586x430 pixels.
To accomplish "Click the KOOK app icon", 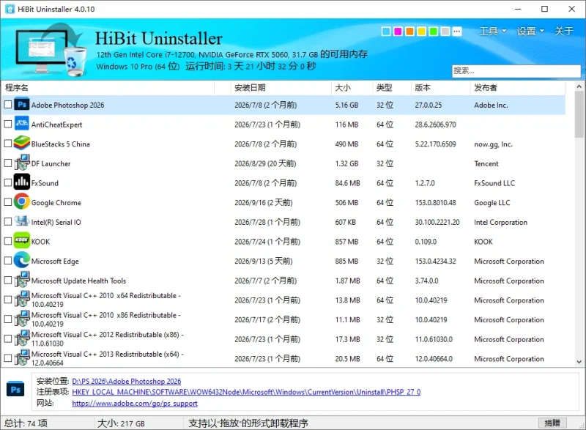I will coord(22,241).
